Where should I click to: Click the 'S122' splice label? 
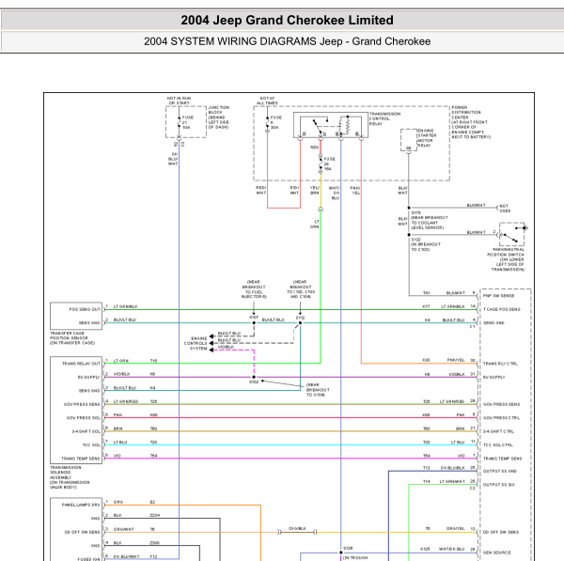click(415, 240)
